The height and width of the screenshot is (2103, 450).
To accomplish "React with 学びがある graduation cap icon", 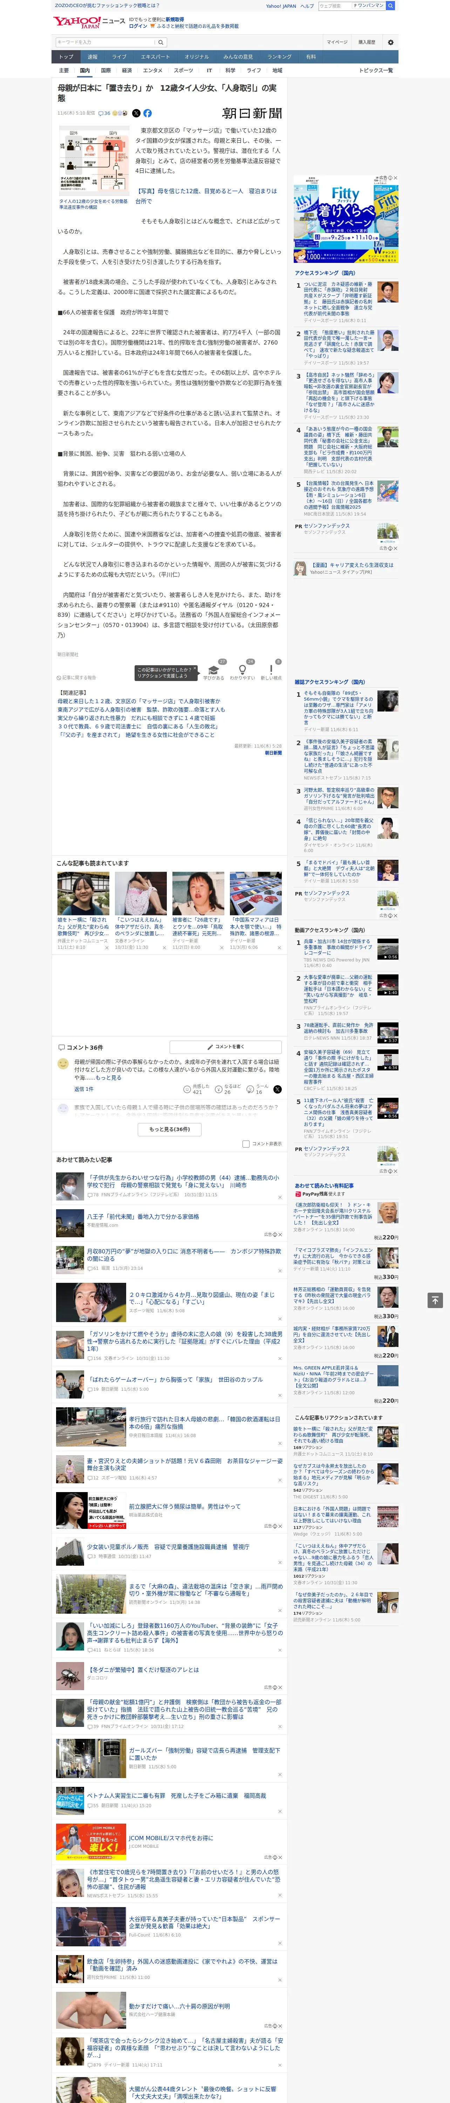I will (x=214, y=669).
